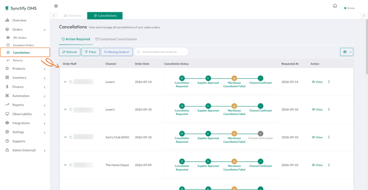
Task: Expand the Products sidebar section
Action: pyautogui.click(x=45, y=69)
